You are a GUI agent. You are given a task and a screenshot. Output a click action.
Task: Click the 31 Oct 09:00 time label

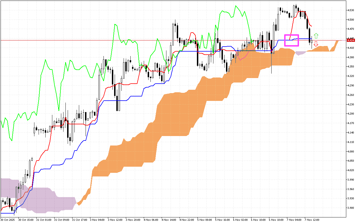click(62, 220)
